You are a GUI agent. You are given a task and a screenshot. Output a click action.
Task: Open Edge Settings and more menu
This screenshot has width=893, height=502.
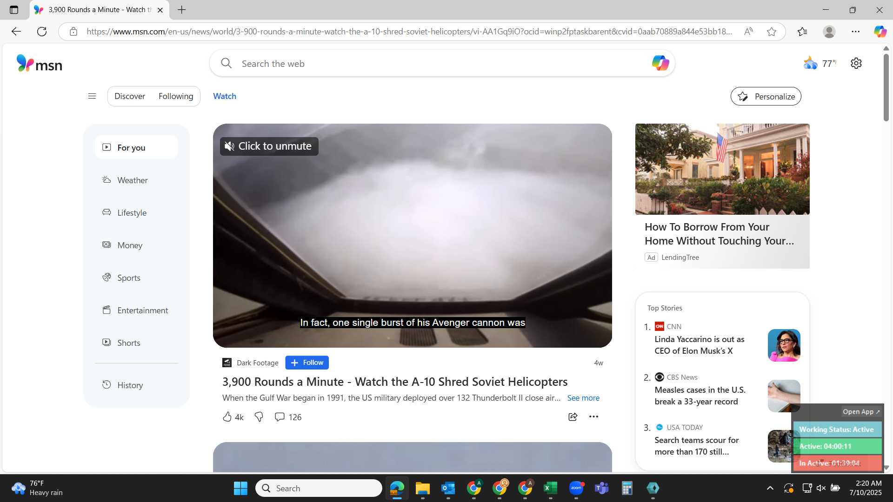[856, 32]
